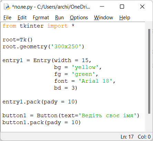Click on 'root=Tk()' line
The image size is (153, 141).
(x=18, y=40)
